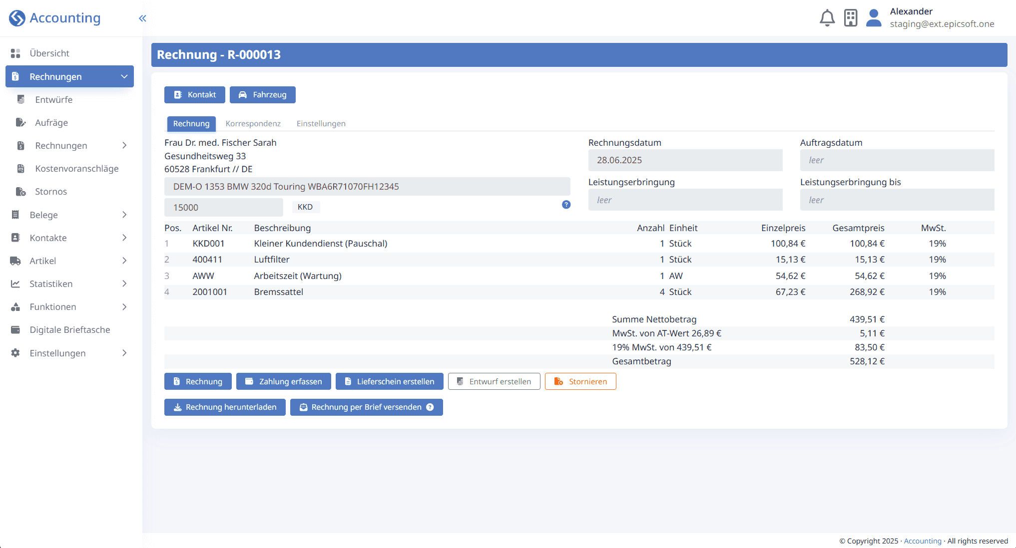Click the Auftragsdatum empty field
The height and width of the screenshot is (548, 1016).
(897, 160)
